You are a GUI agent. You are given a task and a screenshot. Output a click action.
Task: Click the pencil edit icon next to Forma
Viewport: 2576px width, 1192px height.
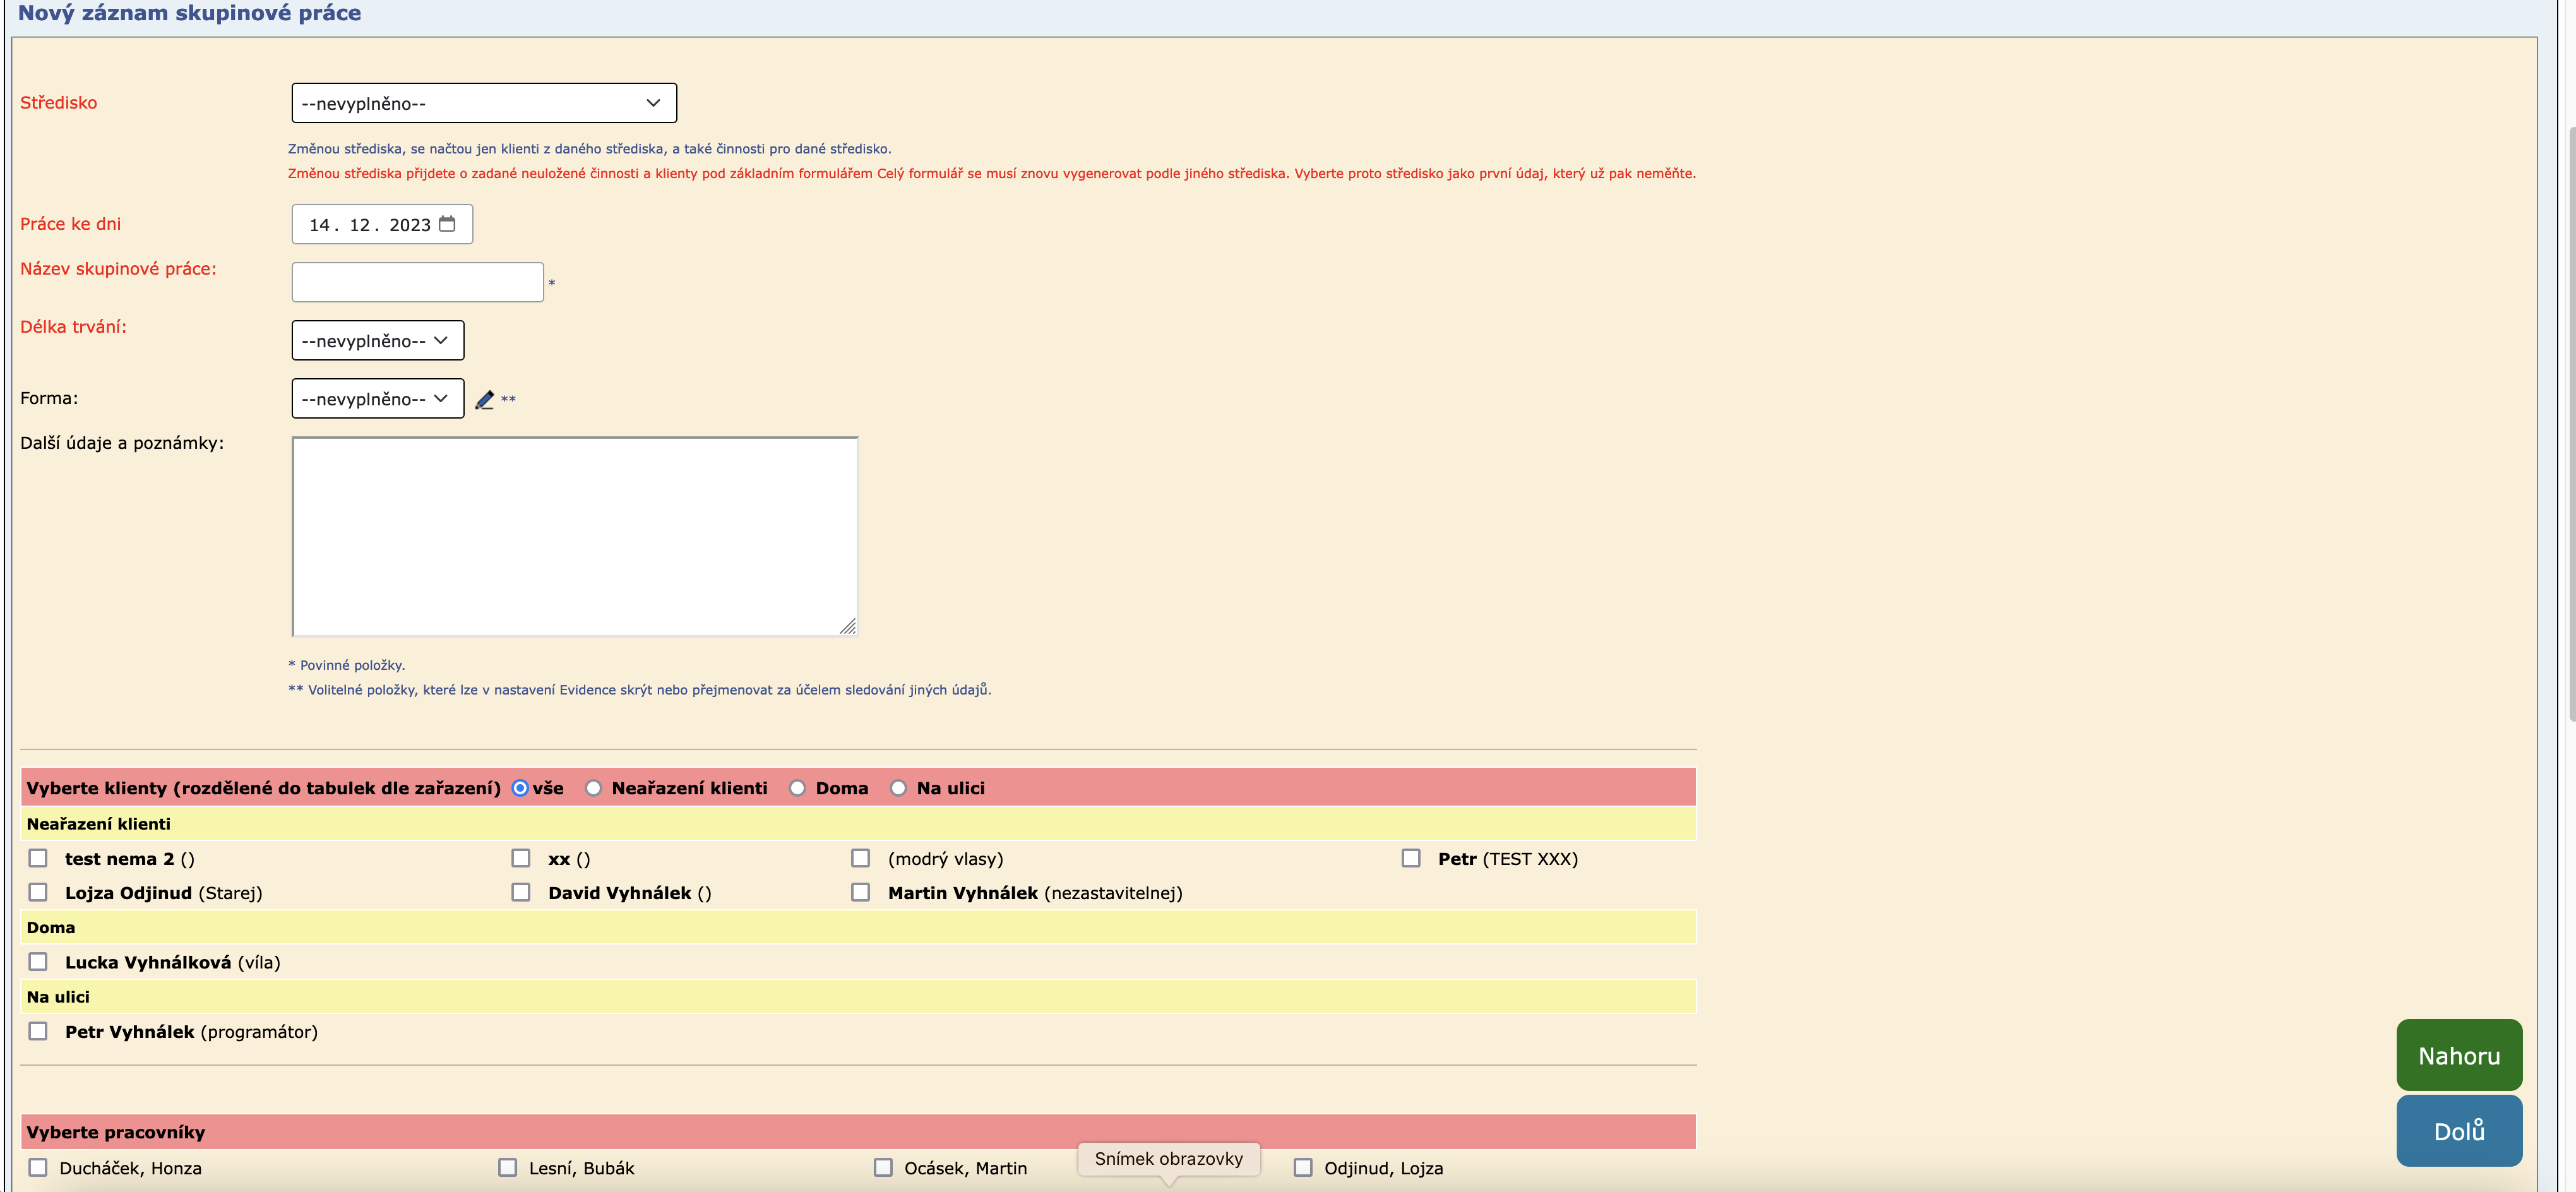485,399
